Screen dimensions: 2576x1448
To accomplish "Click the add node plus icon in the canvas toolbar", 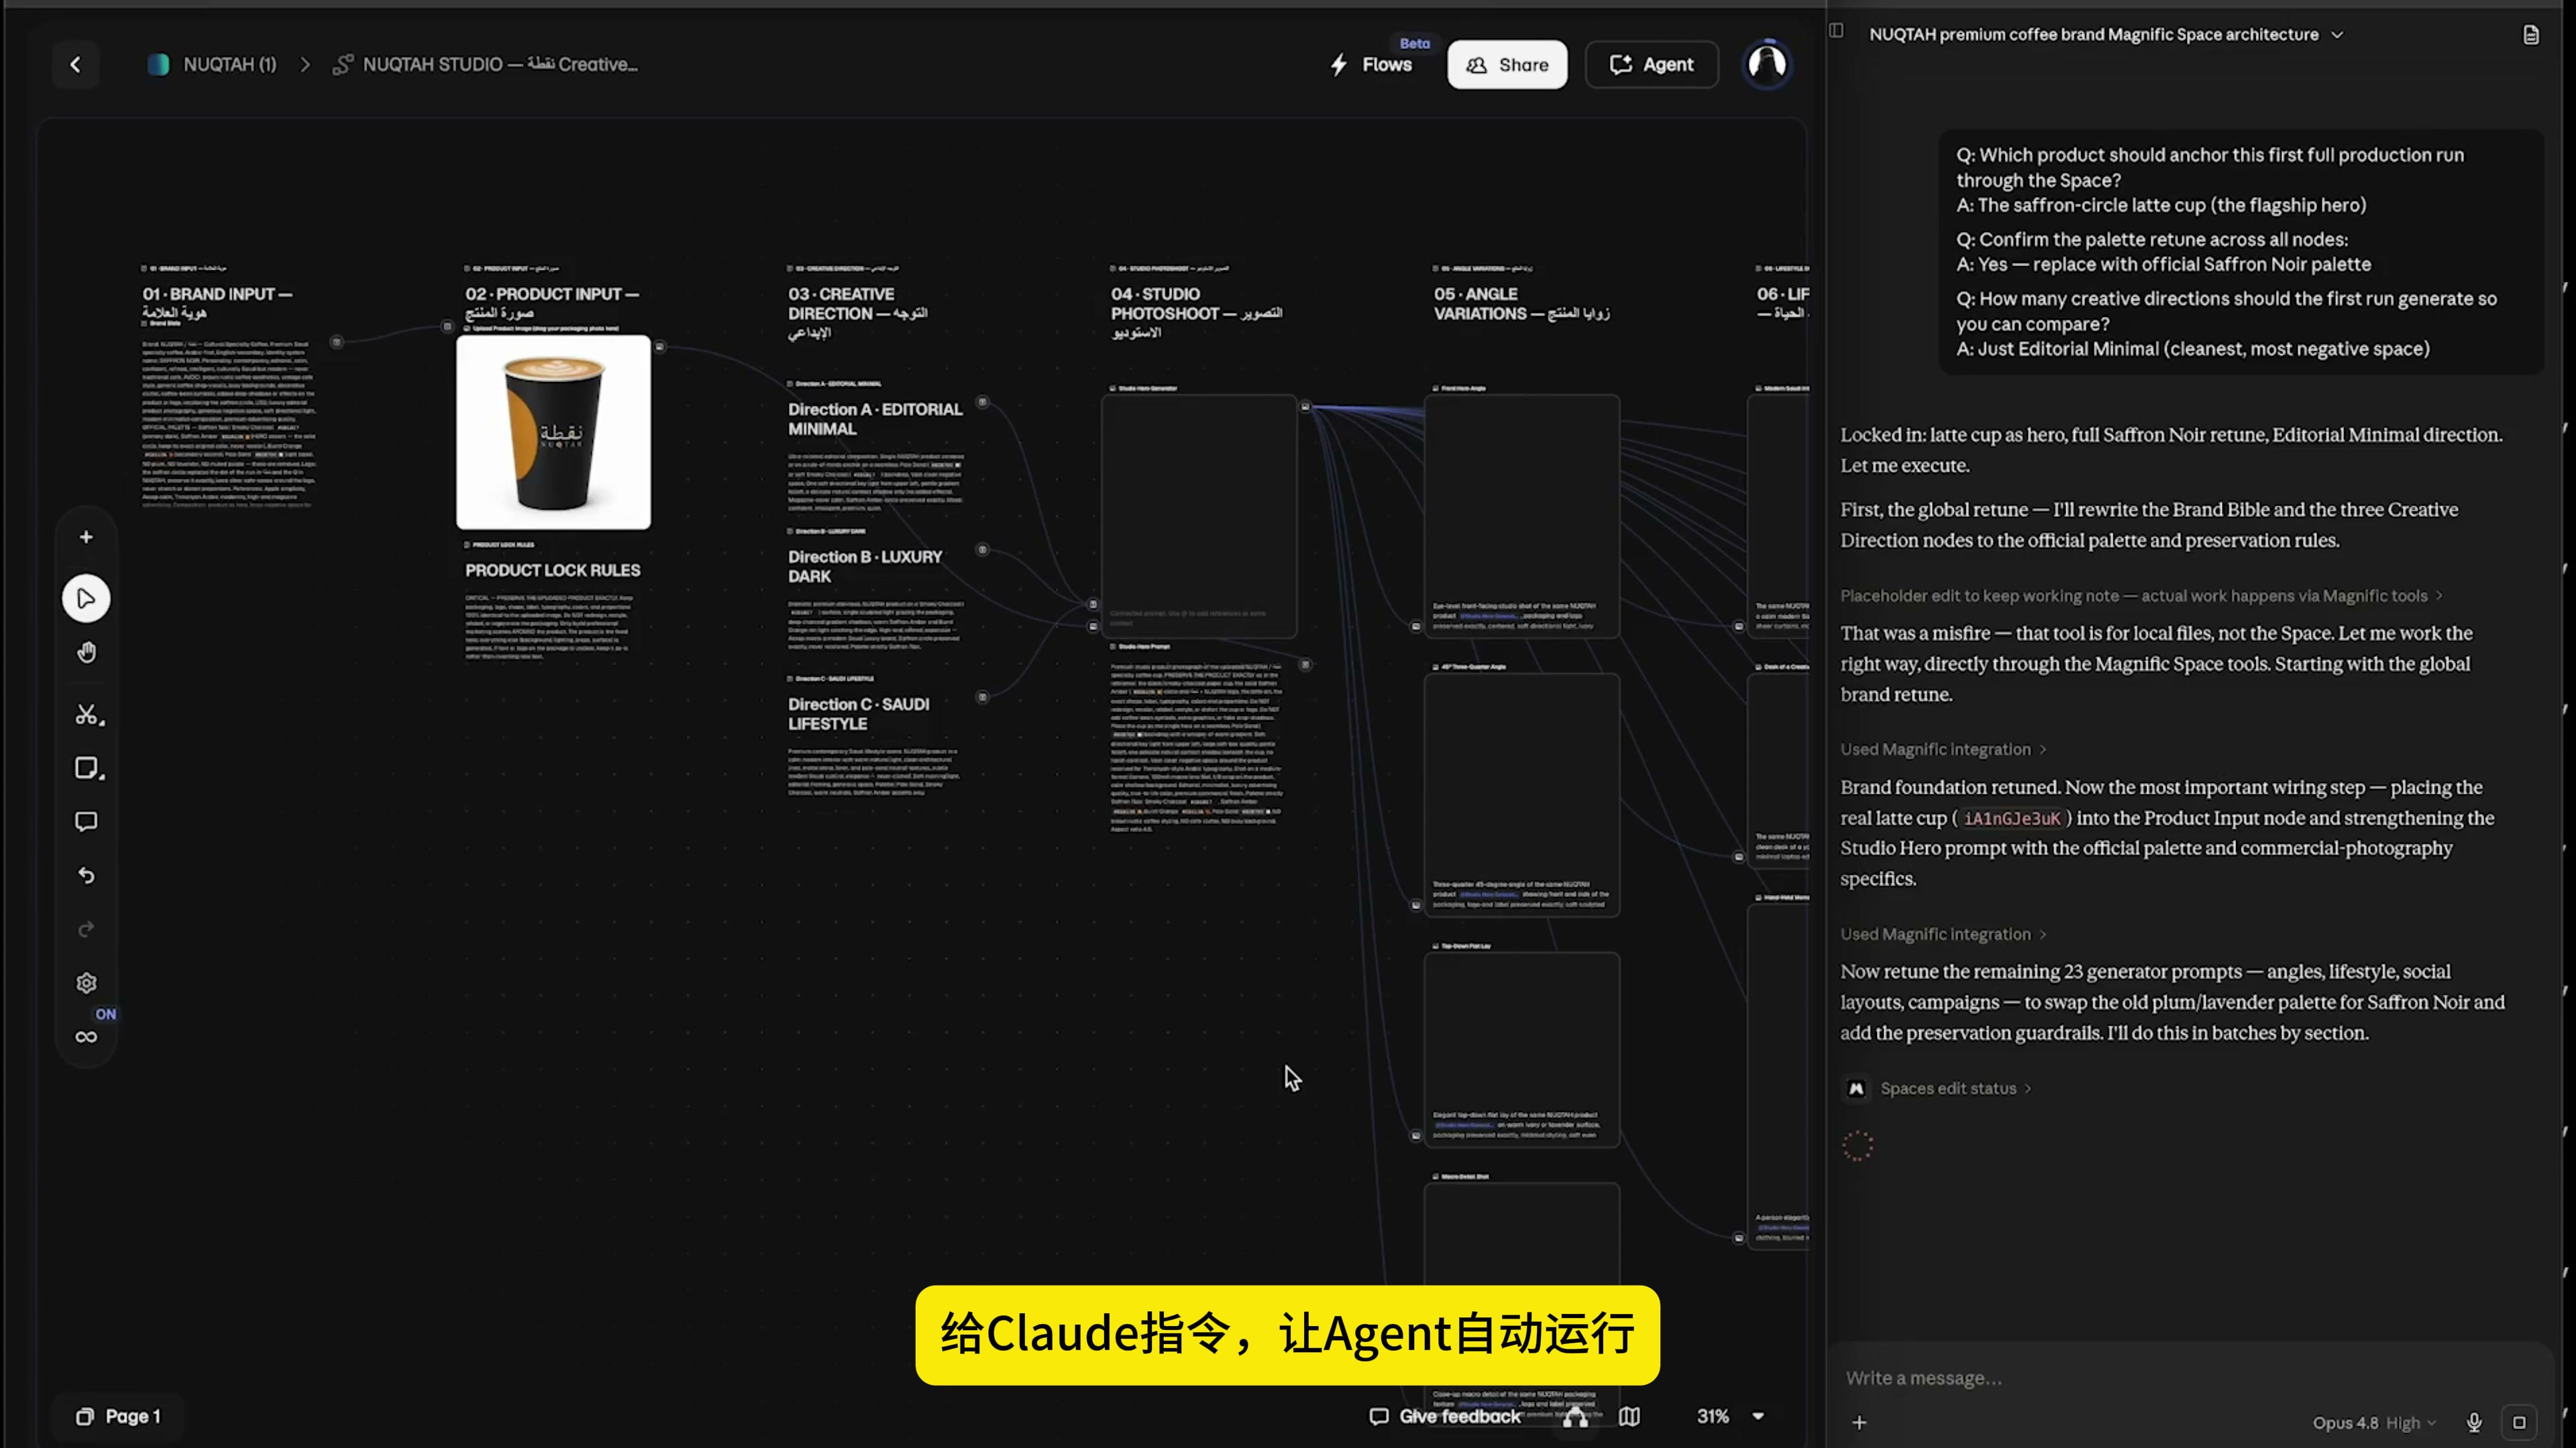I will click(x=86, y=538).
